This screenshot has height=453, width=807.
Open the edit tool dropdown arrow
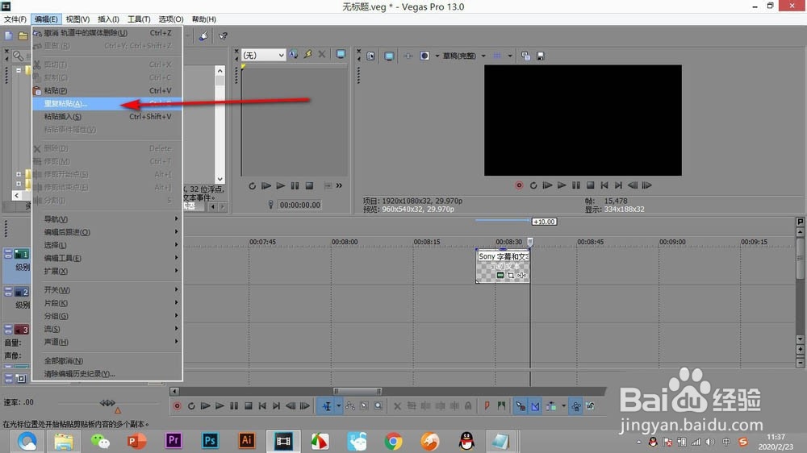coord(339,405)
